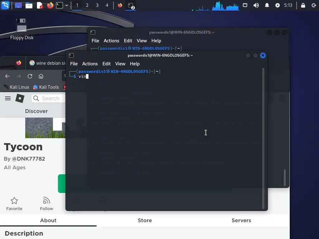Open Actions menu in front terminal

(x=90, y=64)
